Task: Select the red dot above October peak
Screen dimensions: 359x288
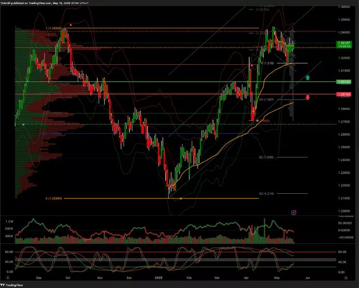Action: point(70,24)
